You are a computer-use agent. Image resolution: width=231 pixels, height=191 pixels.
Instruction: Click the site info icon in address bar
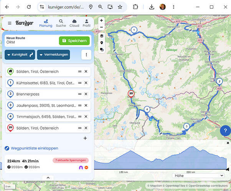pos(42,7)
